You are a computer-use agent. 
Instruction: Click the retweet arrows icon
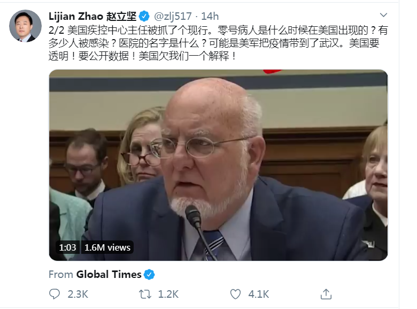coord(145,294)
